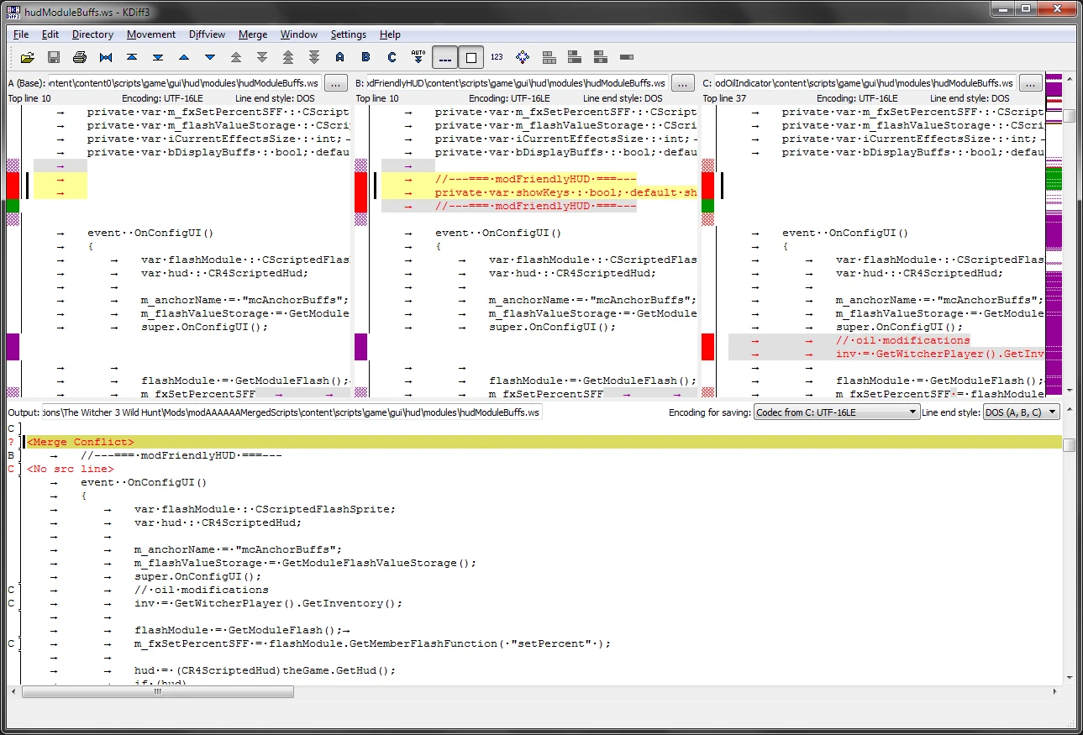The image size is (1083, 735).
Task: Open the Diffview menu
Action: coord(207,34)
